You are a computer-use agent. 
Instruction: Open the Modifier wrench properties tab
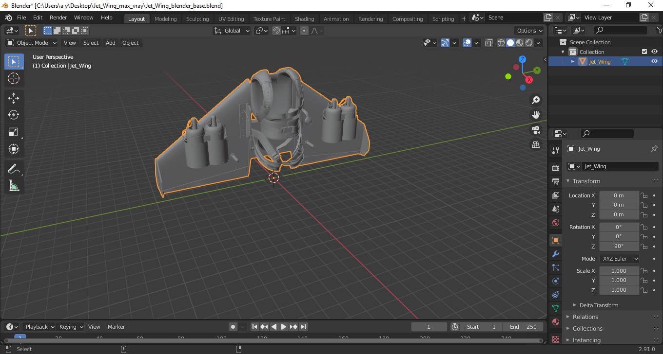coord(556,254)
